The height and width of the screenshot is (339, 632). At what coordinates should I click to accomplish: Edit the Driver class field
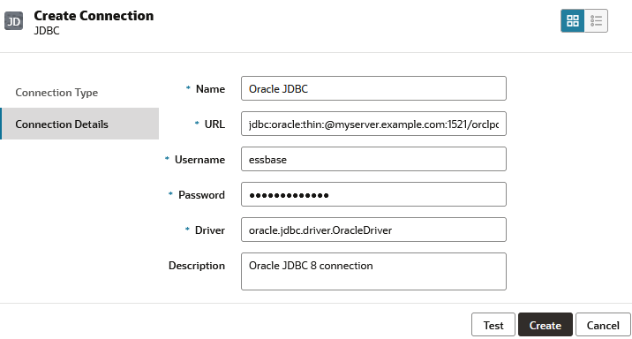[373, 230]
